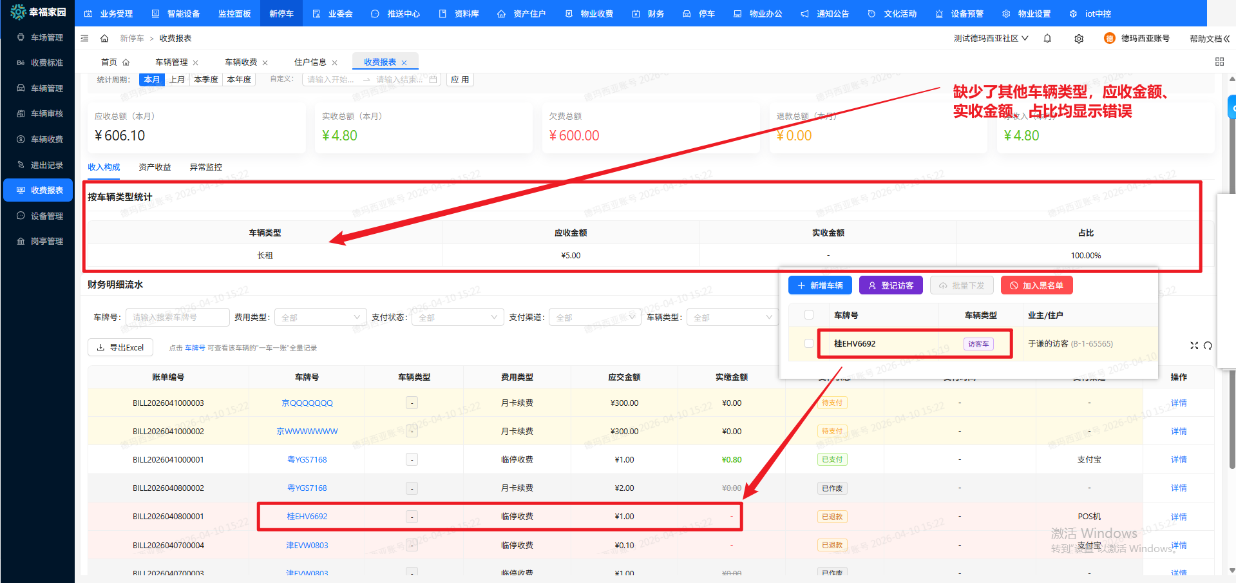1236x583 pixels.
Task: Click the refresh icon beside the table
Action: pyautogui.click(x=1208, y=346)
